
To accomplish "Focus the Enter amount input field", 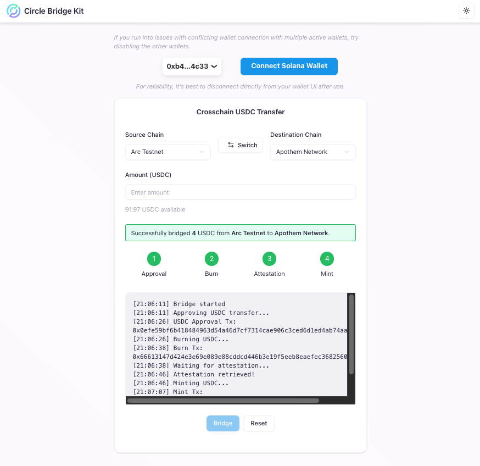I will coord(241,192).
